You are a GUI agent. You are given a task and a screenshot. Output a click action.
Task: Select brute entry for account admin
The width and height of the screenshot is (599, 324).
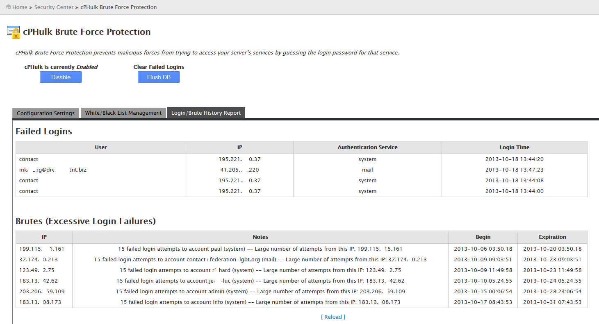301,291
